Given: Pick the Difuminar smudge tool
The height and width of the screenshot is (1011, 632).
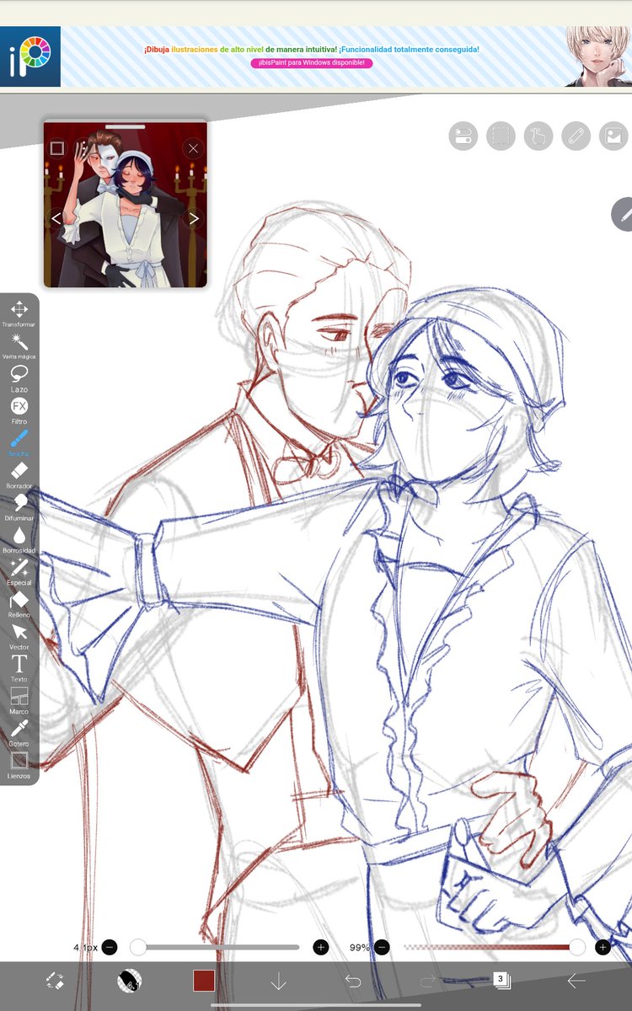Looking at the screenshot, I should pos(19,506).
